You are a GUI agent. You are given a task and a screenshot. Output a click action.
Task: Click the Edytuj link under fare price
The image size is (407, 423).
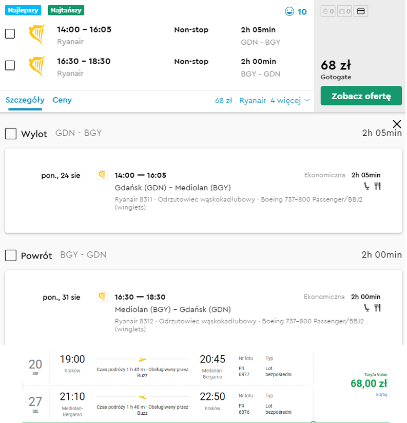pos(381,395)
